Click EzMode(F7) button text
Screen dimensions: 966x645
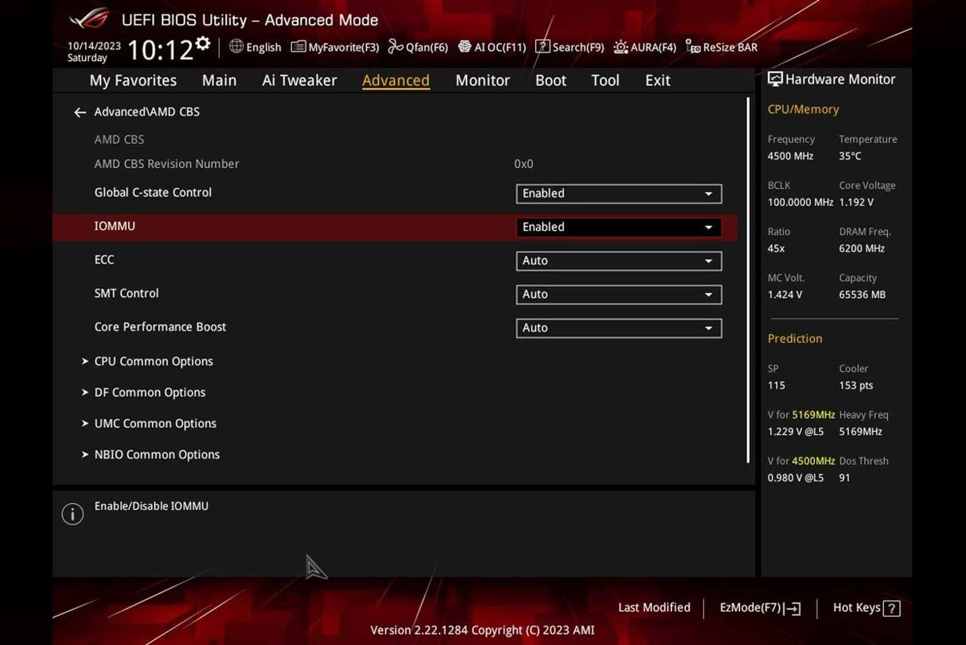750,607
